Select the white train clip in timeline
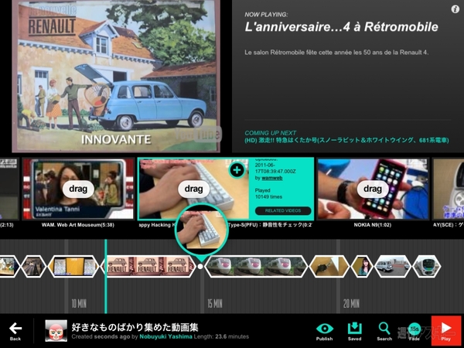The width and height of the screenshot is (464, 348). click(x=256, y=266)
